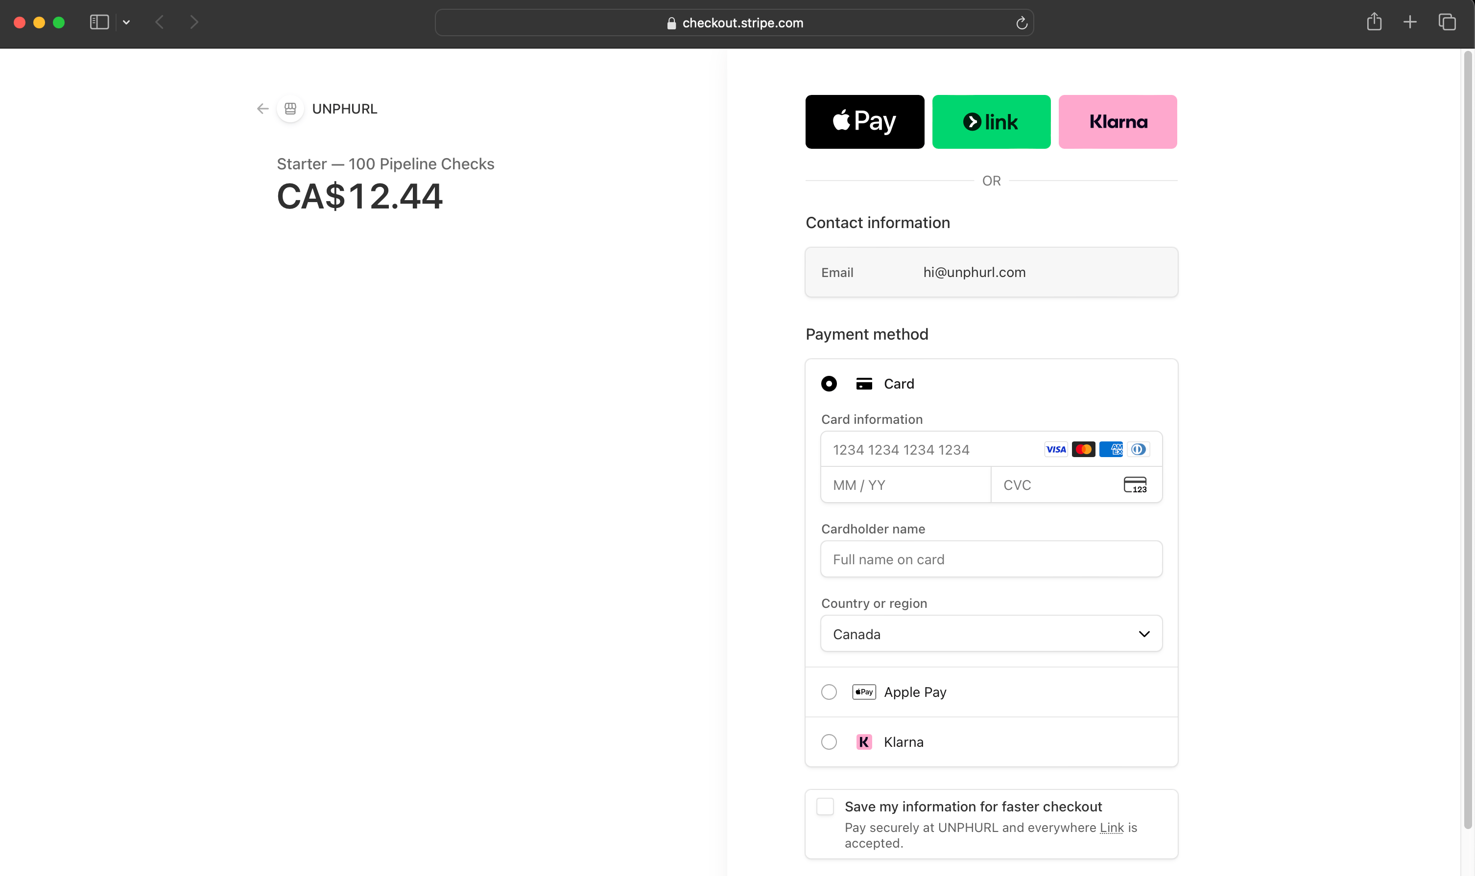
Task: Click the MM / YY expiry field
Action: pyautogui.click(x=905, y=484)
